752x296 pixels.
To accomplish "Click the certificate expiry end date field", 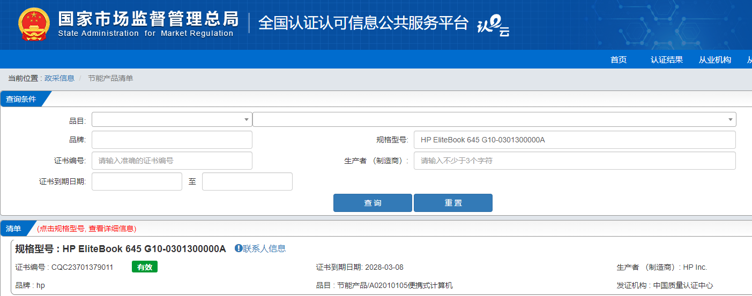I will point(247,181).
